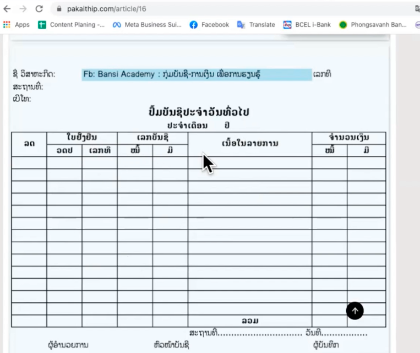The image size is (420, 353).
Task: Click the browser forward arrow
Action: [x=23, y=9]
